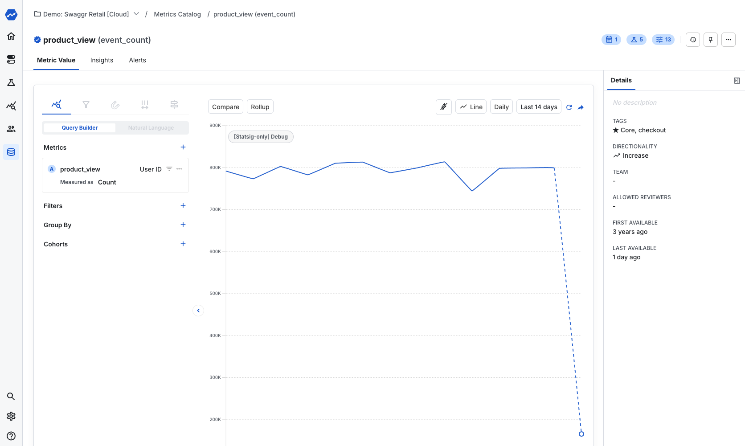Click the verified metric badge
The width and height of the screenshot is (745, 446).
37,40
